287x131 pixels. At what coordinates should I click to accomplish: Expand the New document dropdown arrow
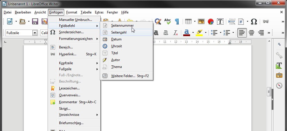(x=16, y=21)
